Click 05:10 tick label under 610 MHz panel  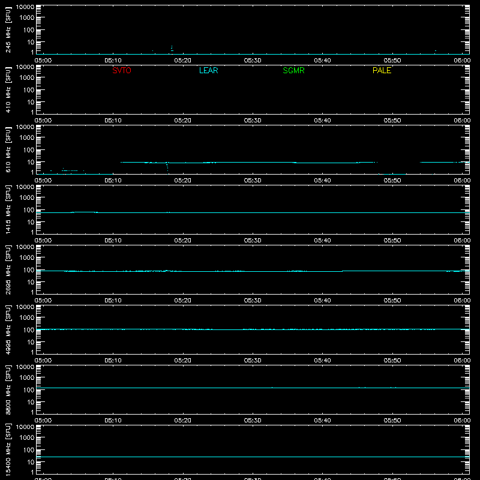click(x=113, y=181)
